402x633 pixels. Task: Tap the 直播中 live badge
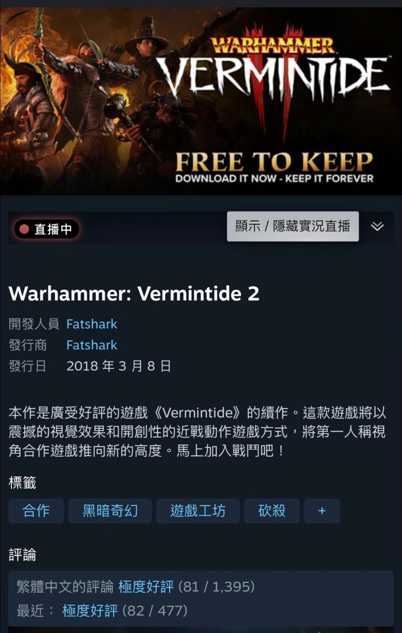click(47, 229)
